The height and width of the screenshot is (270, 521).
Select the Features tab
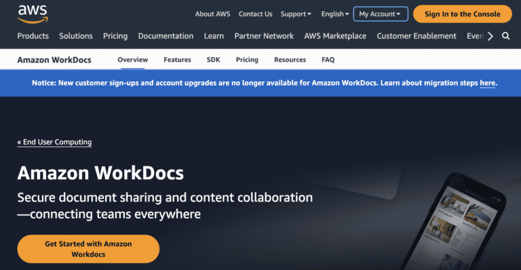click(x=178, y=60)
